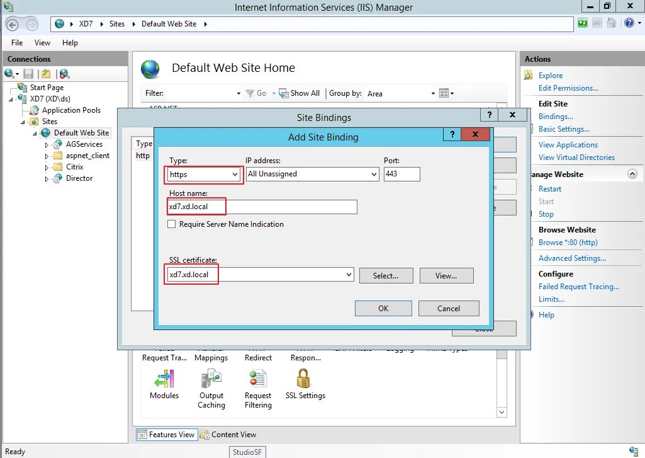Collapse the Manage Website section
This screenshot has width=645, height=458.
click(632, 174)
